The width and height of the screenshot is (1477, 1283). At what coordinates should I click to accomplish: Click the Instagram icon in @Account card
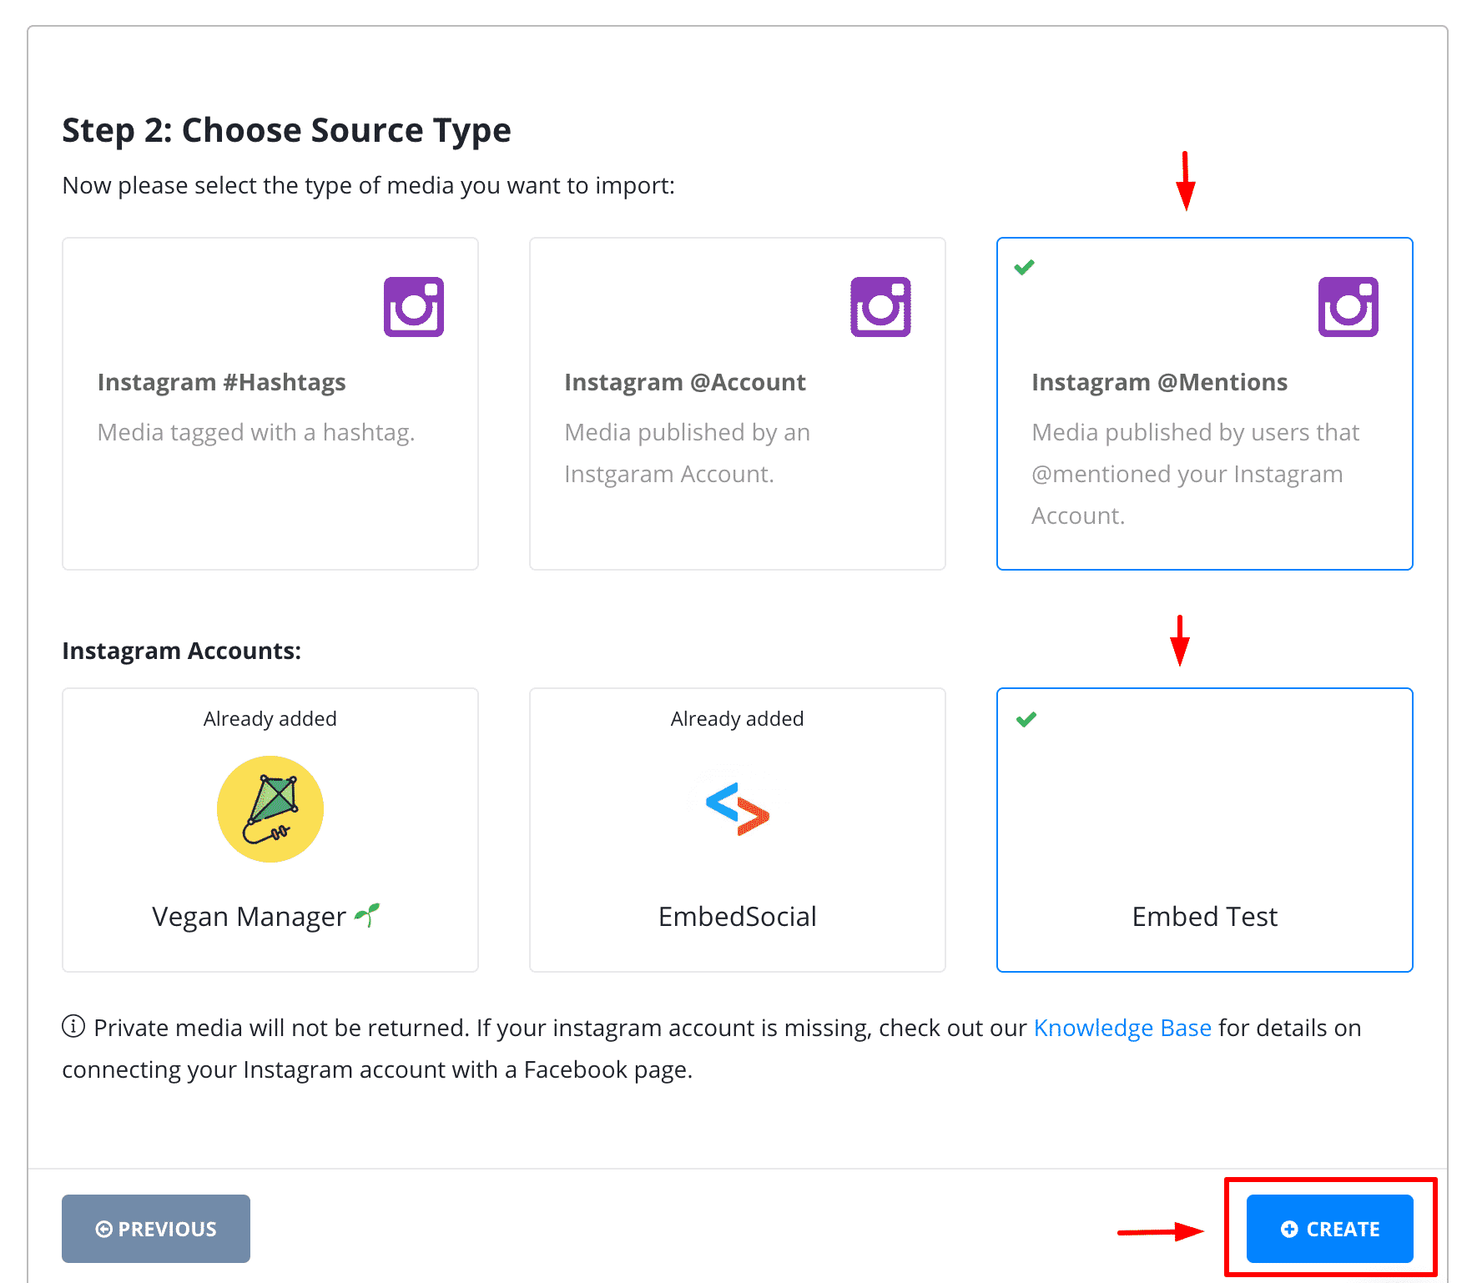click(x=880, y=307)
